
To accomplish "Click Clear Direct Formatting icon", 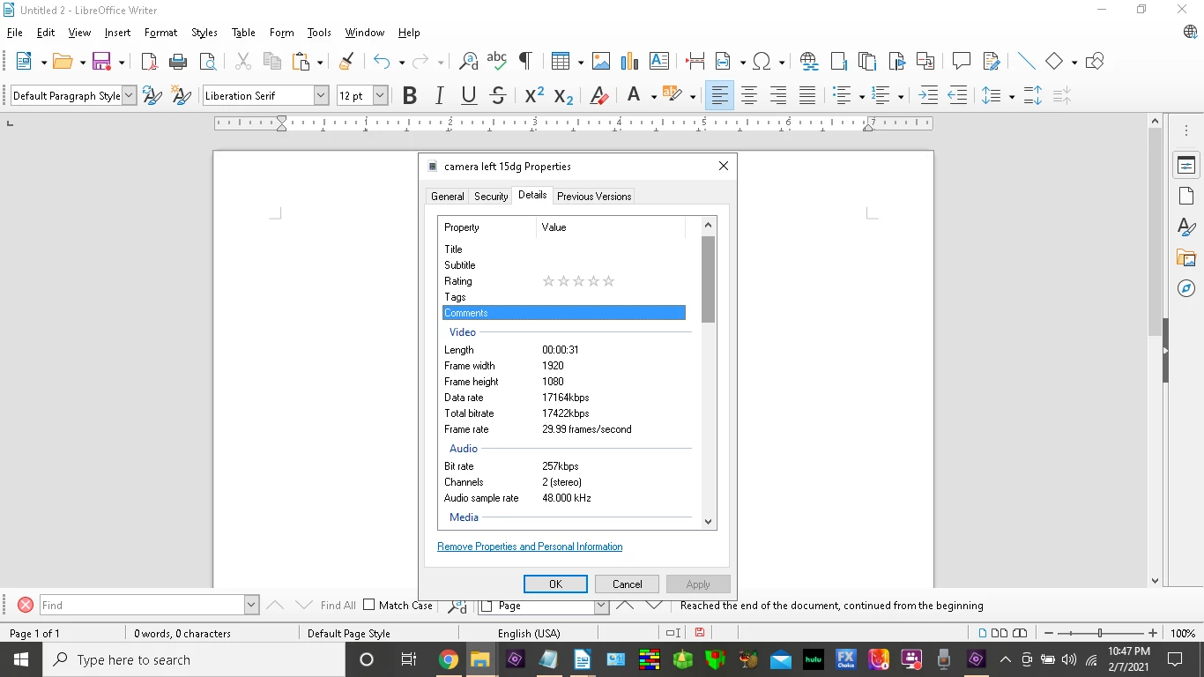I will point(599,95).
